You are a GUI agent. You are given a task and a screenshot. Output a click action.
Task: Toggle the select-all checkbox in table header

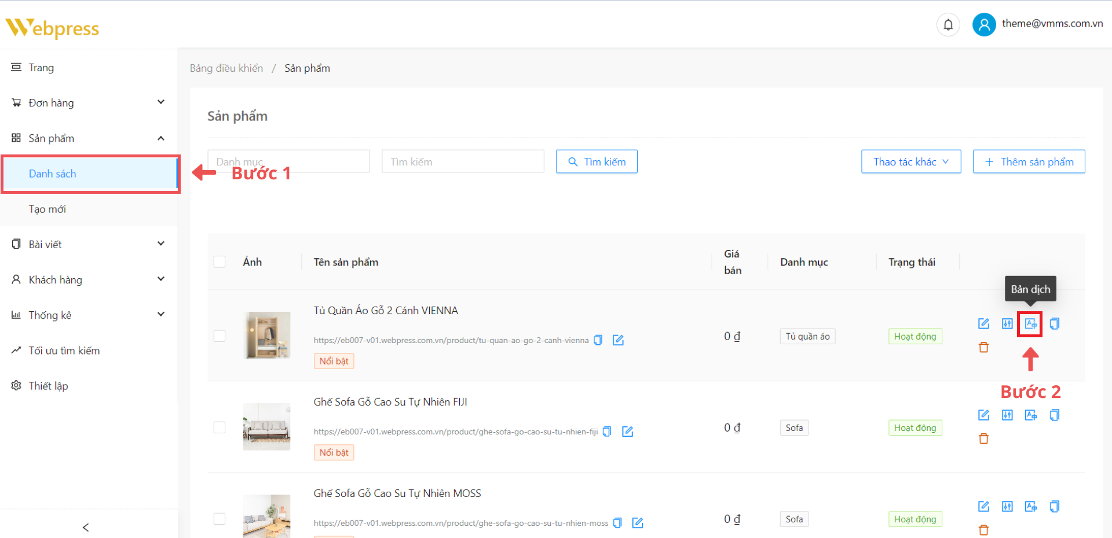[220, 262]
